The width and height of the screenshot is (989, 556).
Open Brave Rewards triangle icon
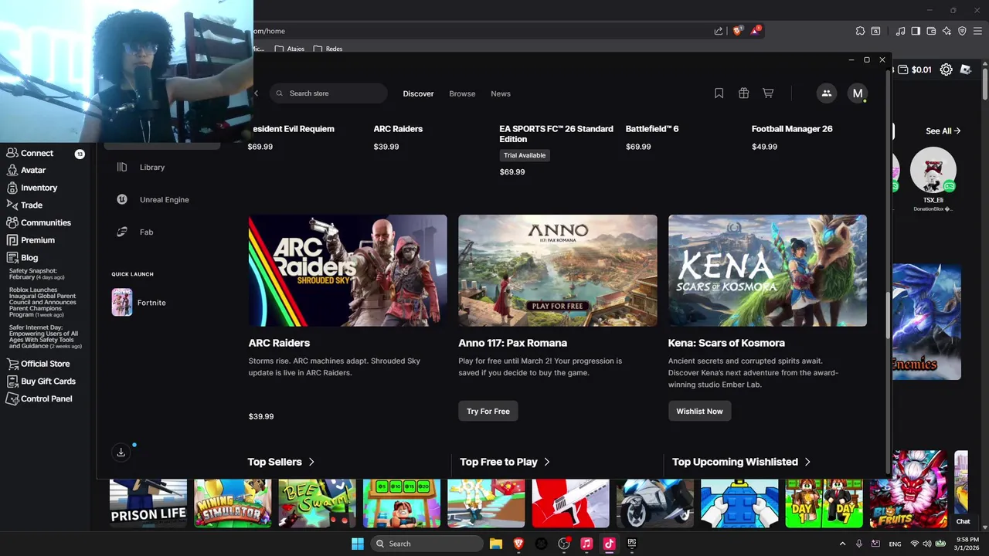click(756, 31)
